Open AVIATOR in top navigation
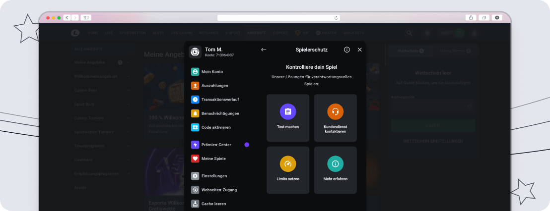Viewport: 550px width, 211px height. pyautogui.click(x=326, y=33)
